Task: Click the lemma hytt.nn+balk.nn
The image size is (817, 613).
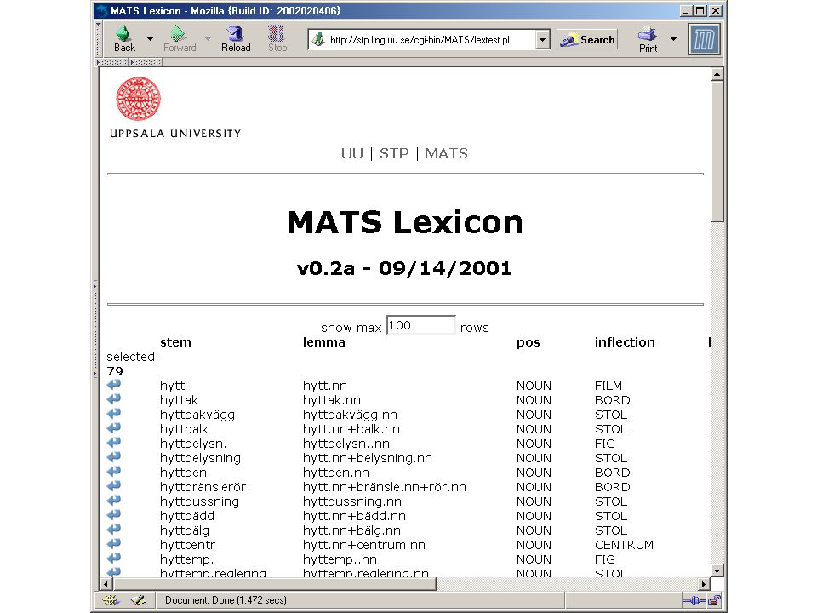Action: tap(351, 429)
